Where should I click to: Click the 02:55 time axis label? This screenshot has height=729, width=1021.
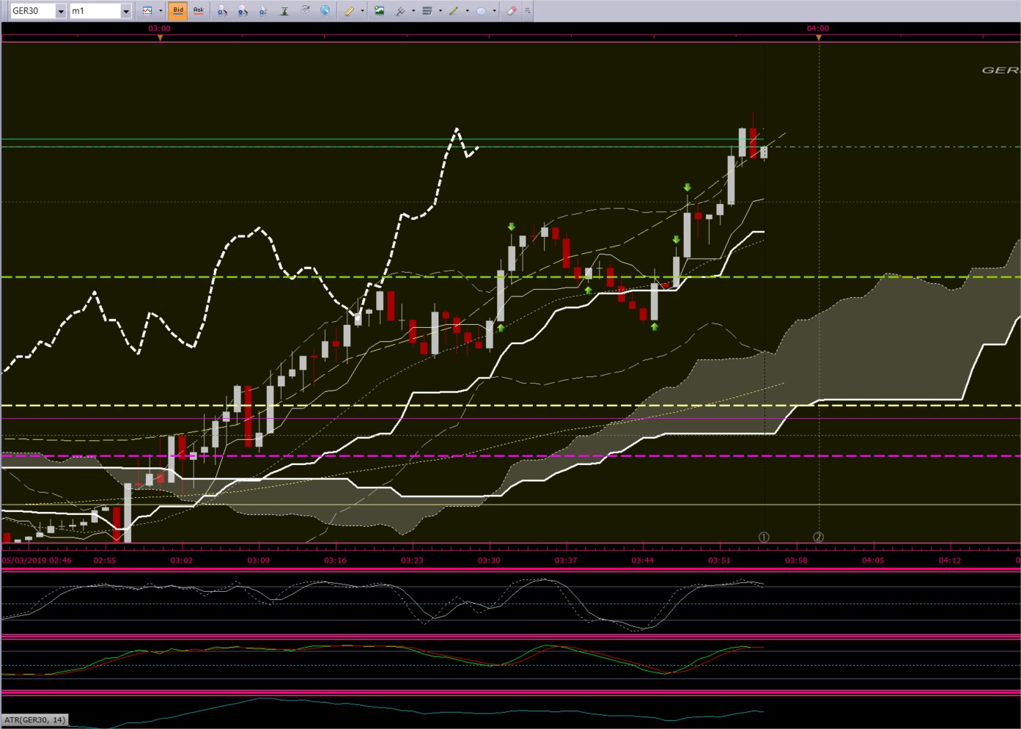pyautogui.click(x=105, y=560)
